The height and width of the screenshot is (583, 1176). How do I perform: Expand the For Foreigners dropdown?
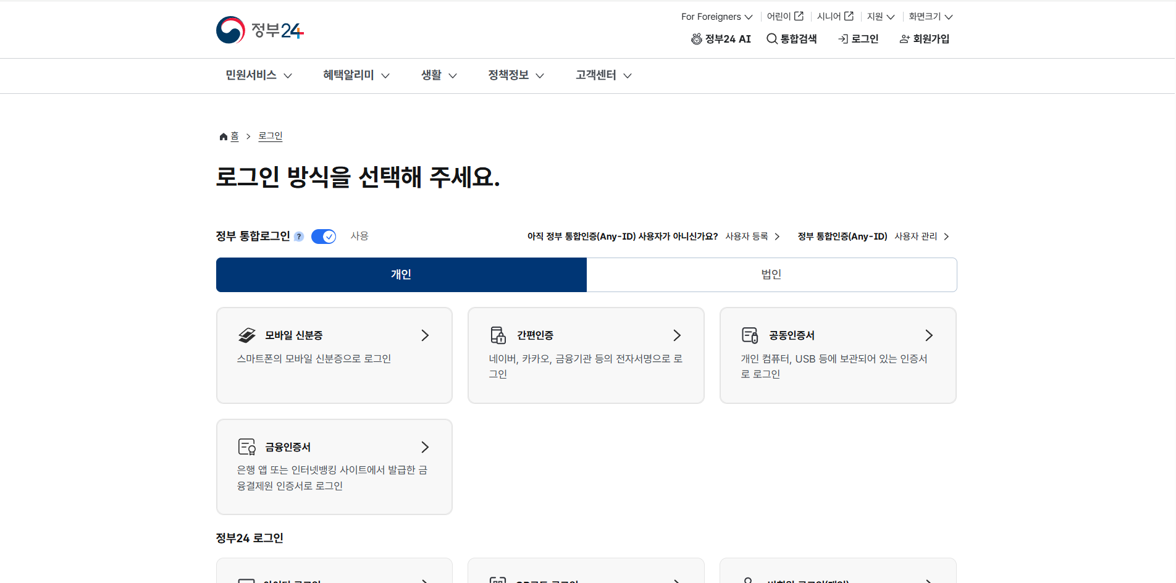click(717, 17)
